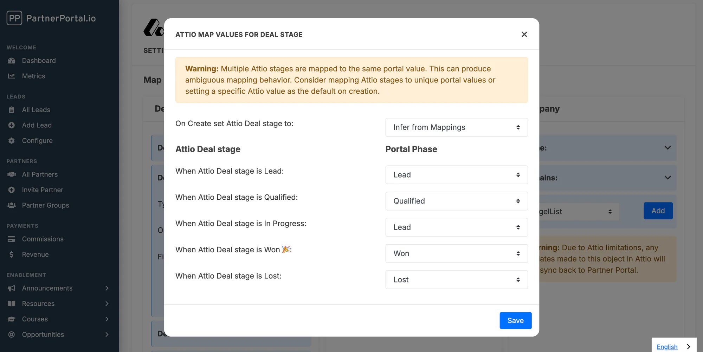Viewport: 703px width, 352px height.
Task: Click 'When Attio Deal stage is Won' label
Action: pos(233,250)
